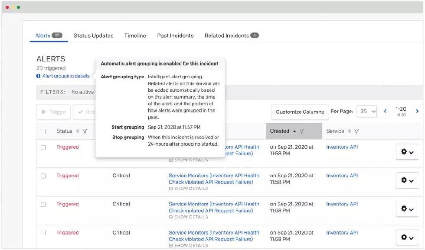Check the first Triggered alert's checkbox
425x250 pixels.
(43, 147)
